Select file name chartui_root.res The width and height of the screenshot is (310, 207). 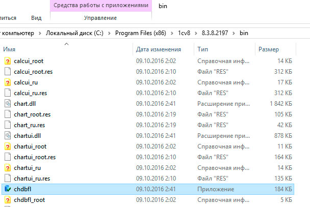click(35, 157)
